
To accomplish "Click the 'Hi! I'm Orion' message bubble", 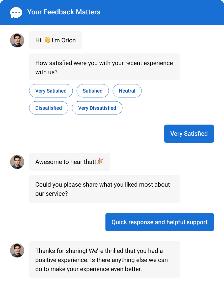I will coord(55,40).
